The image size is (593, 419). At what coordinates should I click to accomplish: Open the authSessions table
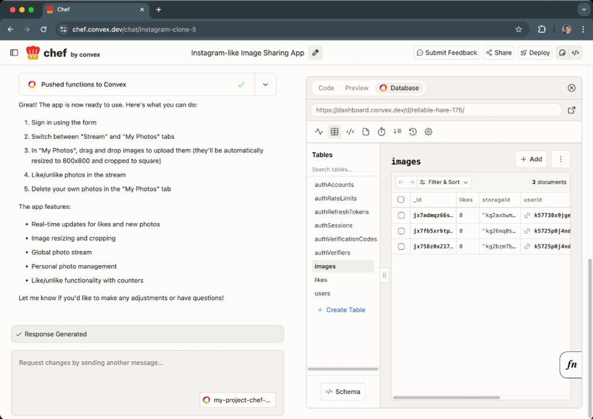pos(333,226)
